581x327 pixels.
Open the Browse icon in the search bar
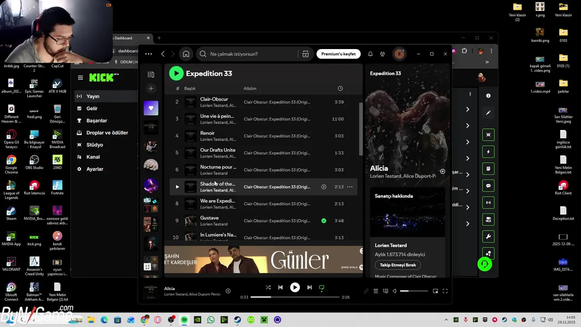click(x=305, y=54)
